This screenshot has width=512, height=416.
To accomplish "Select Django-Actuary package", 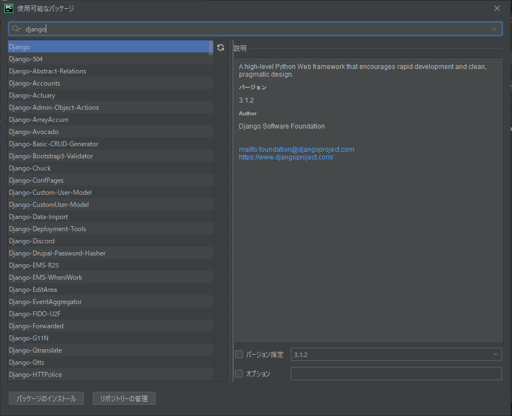I will [110, 95].
